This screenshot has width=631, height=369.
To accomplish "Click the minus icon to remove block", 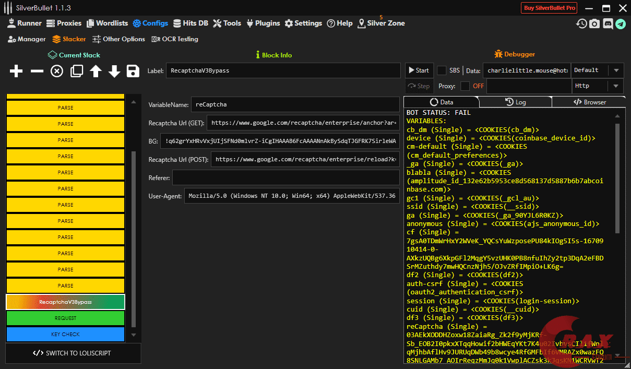I will click(37, 72).
